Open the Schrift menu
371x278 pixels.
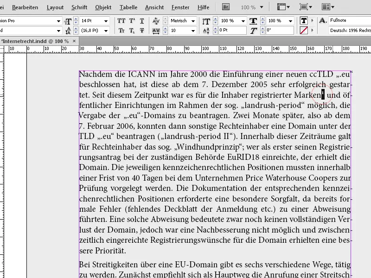click(79, 7)
